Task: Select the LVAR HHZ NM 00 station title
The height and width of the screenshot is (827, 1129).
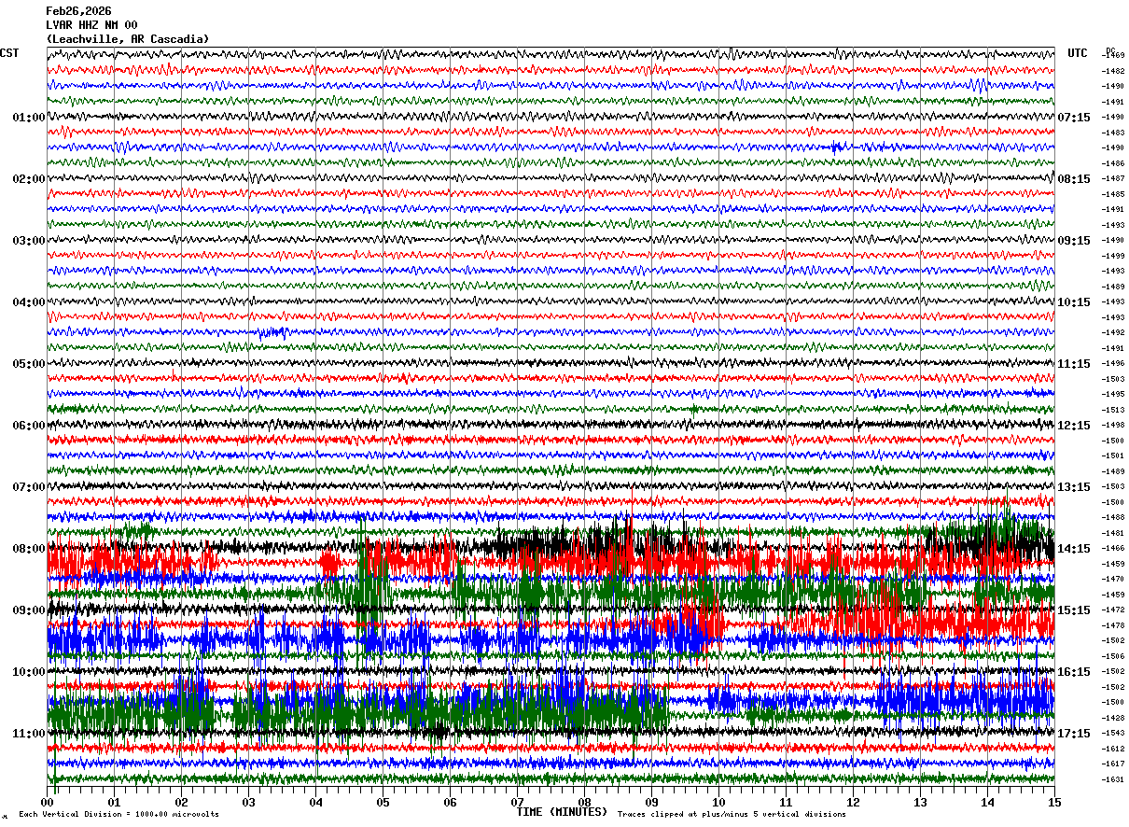Action: point(91,25)
